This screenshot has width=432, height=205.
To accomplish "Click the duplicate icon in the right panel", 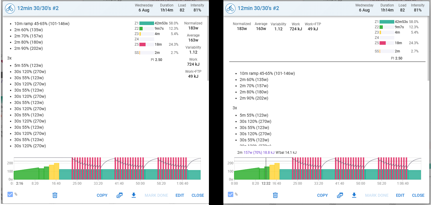I will pos(340,195).
